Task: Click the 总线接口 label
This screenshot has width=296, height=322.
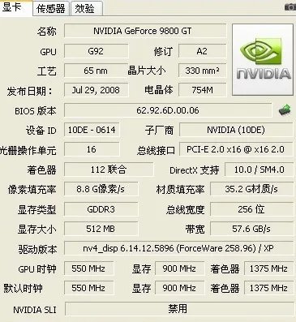Action: [x=156, y=150]
